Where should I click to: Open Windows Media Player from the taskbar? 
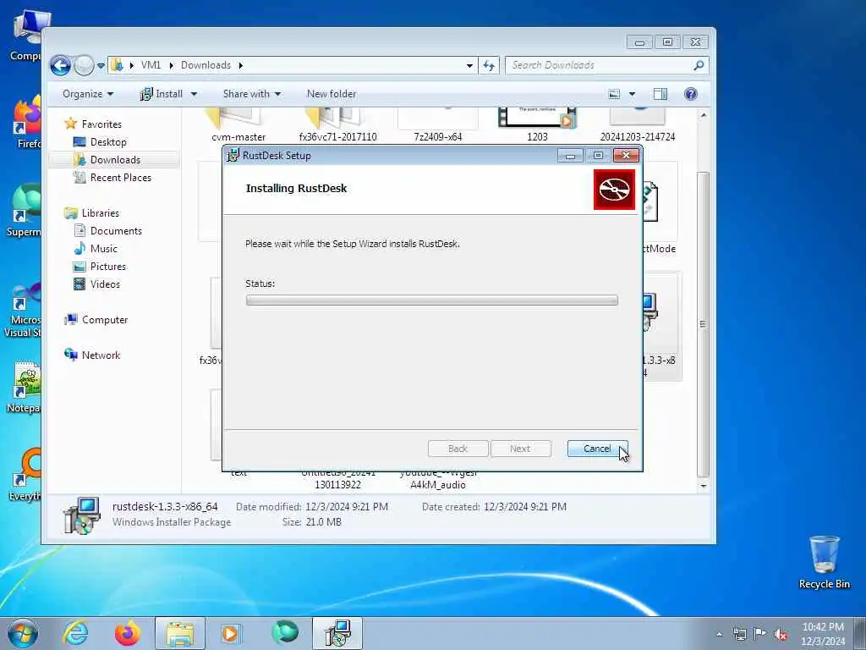tap(232, 633)
